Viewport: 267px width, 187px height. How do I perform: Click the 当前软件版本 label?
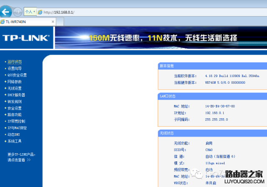tap(185, 76)
